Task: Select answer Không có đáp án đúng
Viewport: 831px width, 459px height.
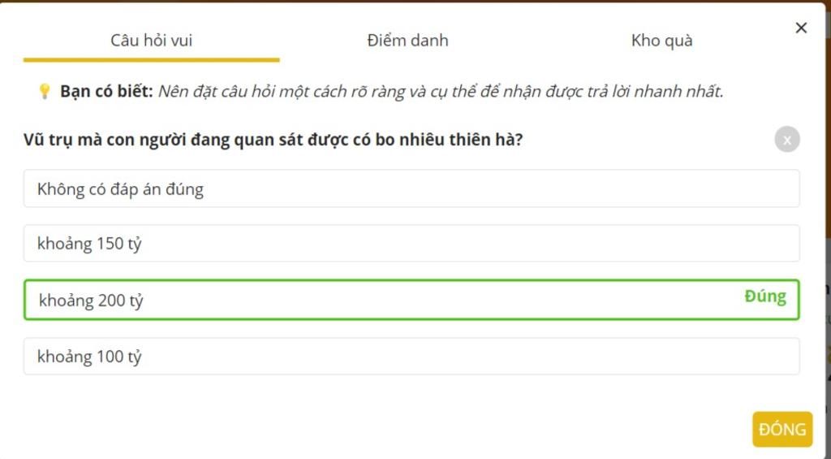Action: [411, 188]
